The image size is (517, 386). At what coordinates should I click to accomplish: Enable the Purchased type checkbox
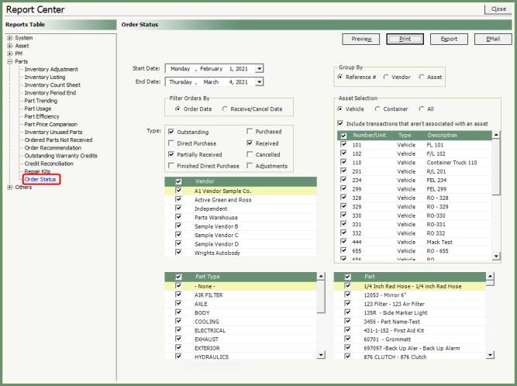click(250, 132)
